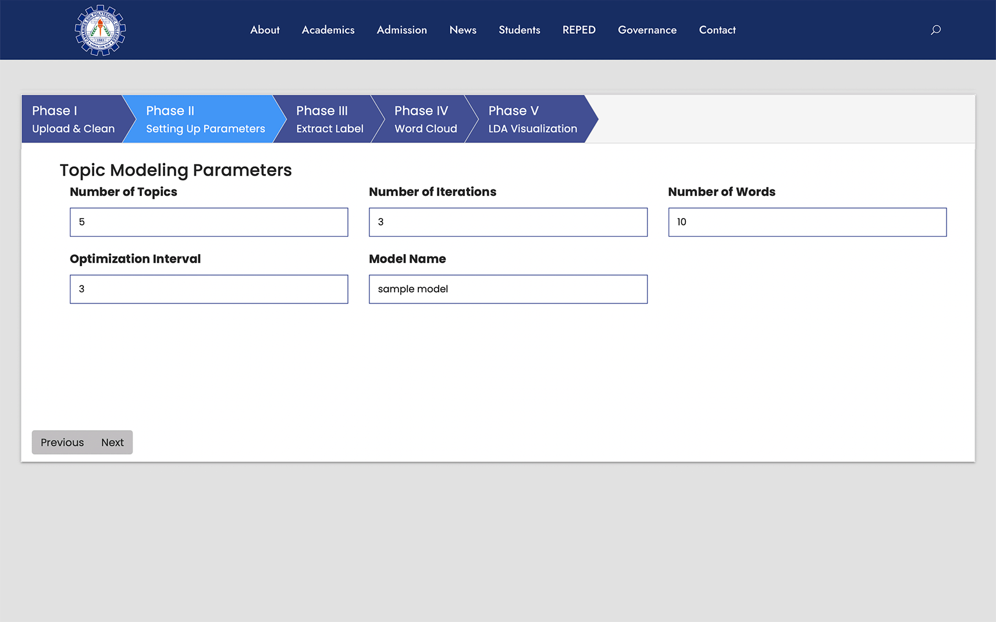Screen dimensions: 996x622
Task: Click the Number of Words label
Action: [x=721, y=192]
